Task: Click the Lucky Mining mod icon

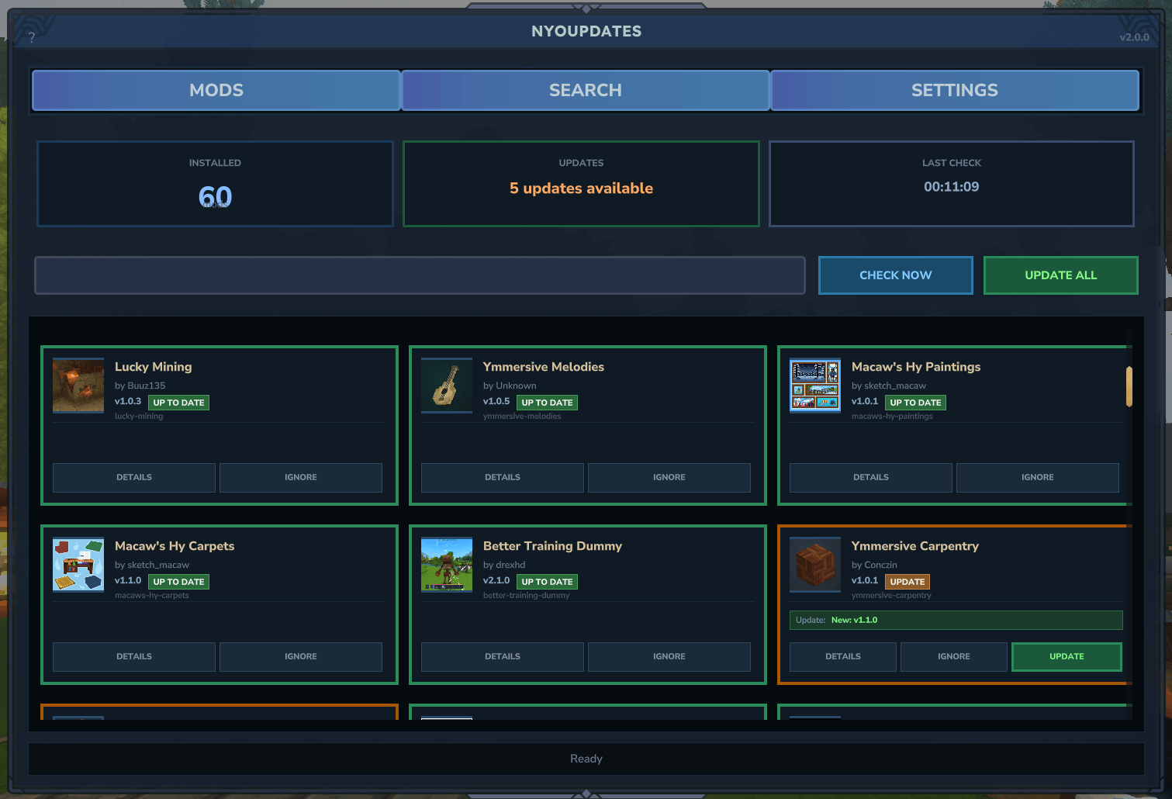Action: coord(78,385)
